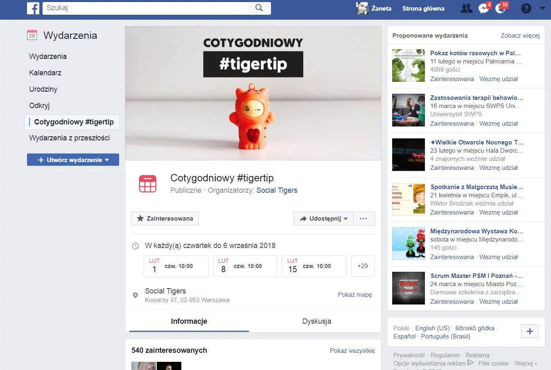Open Międzynarodowa Wystawa Ko… event thumbnail

point(409,244)
